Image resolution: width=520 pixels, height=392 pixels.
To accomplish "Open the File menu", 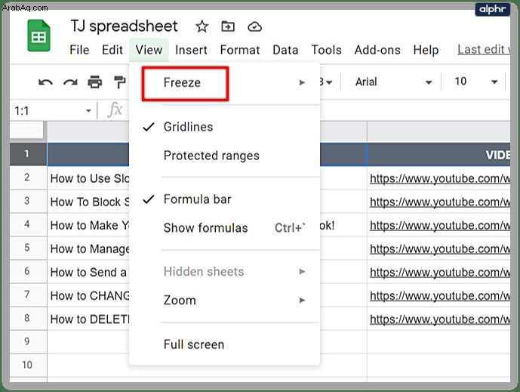I will point(79,50).
